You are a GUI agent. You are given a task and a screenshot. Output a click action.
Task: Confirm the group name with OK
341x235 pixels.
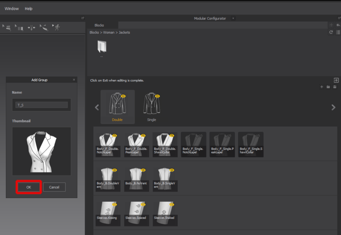click(x=28, y=187)
